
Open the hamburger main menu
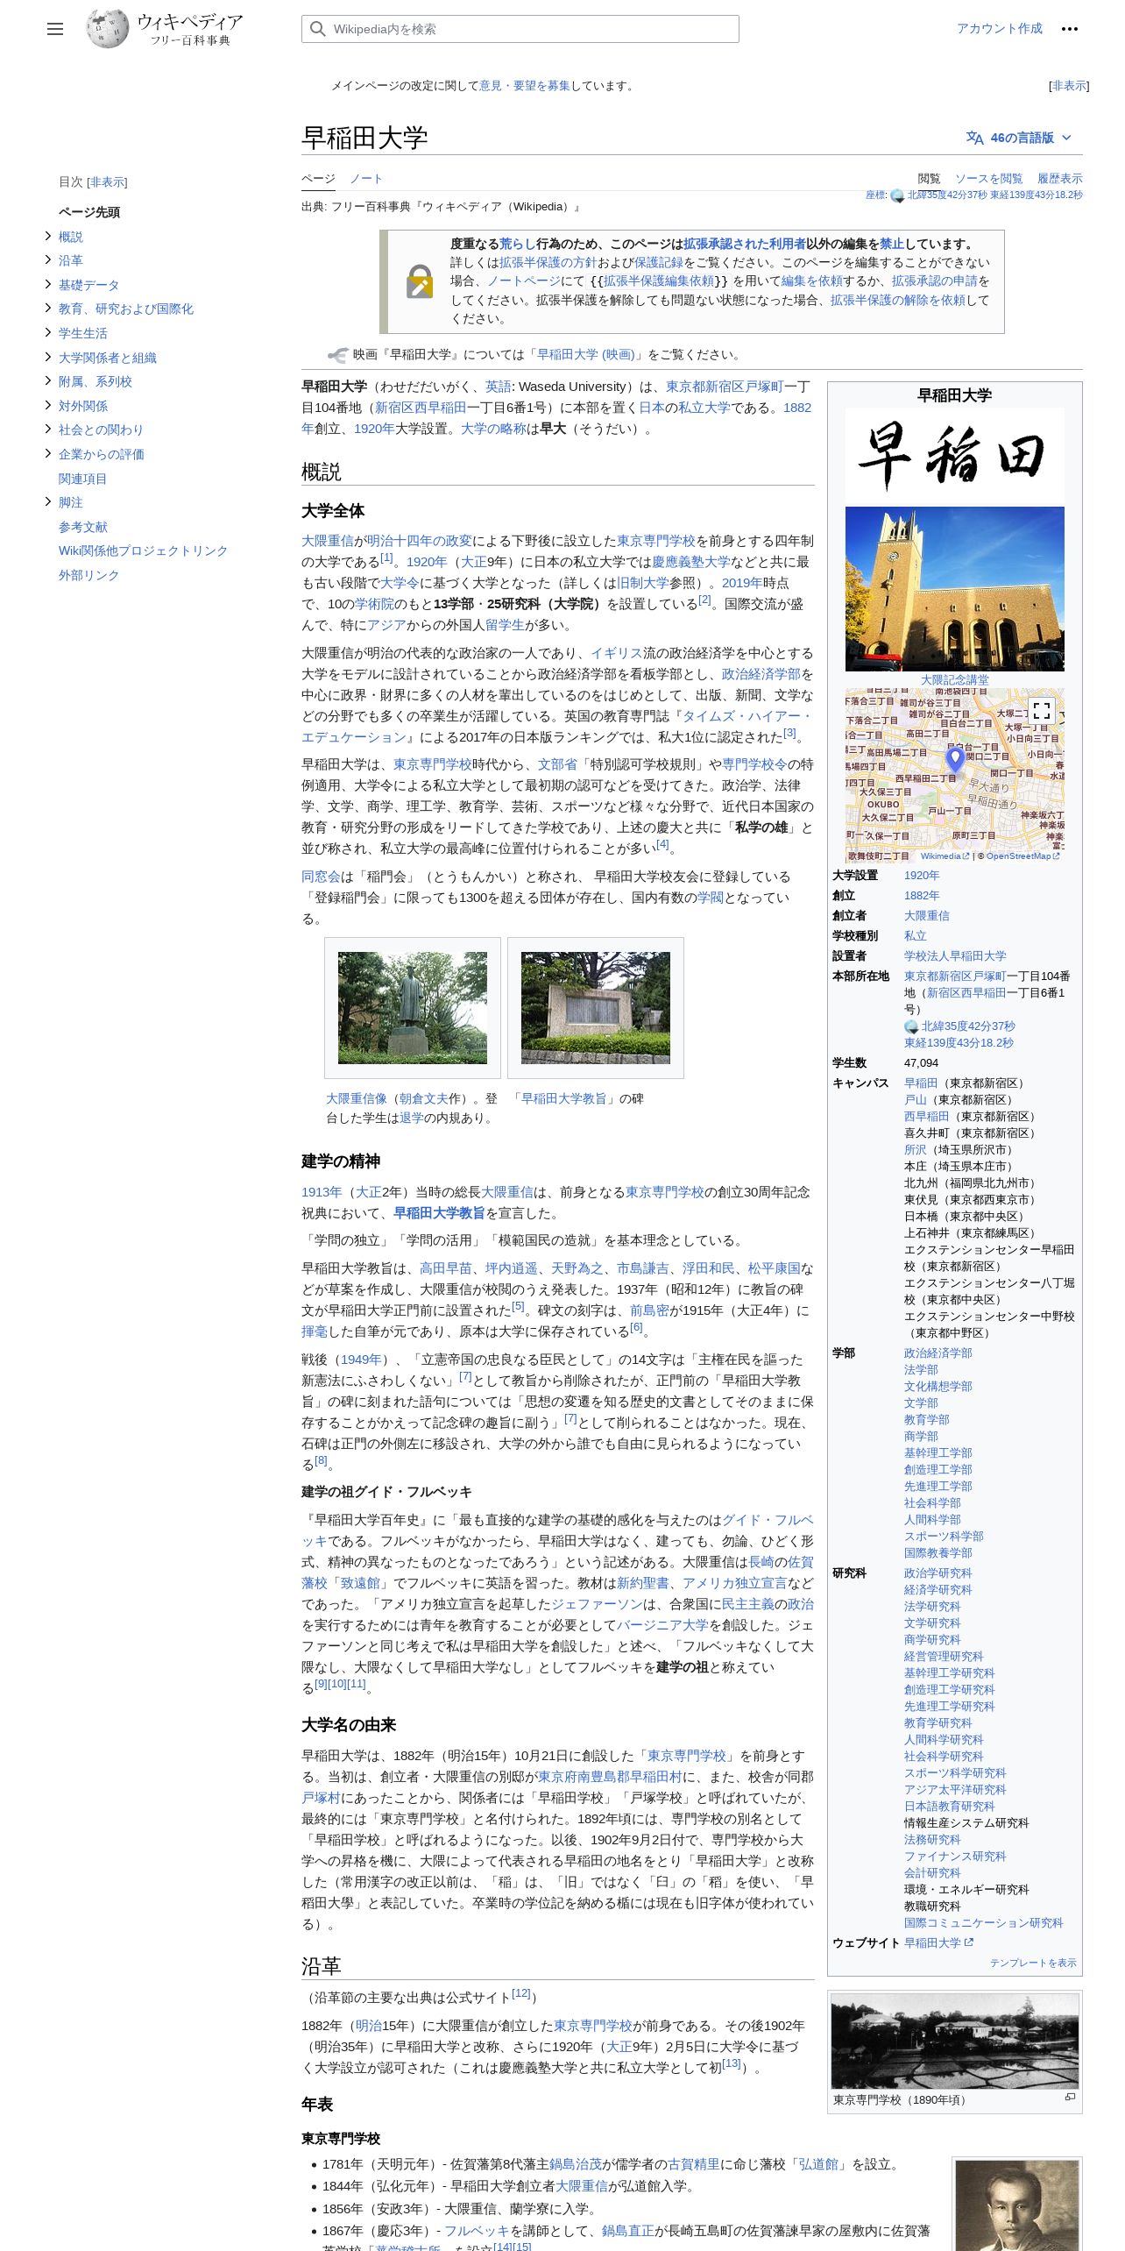click(x=55, y=29)
